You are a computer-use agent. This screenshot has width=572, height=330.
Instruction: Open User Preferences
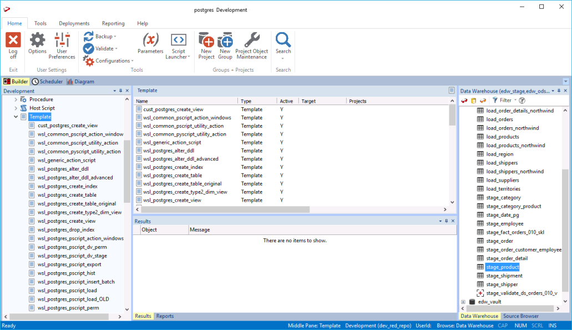click(62, 41)
